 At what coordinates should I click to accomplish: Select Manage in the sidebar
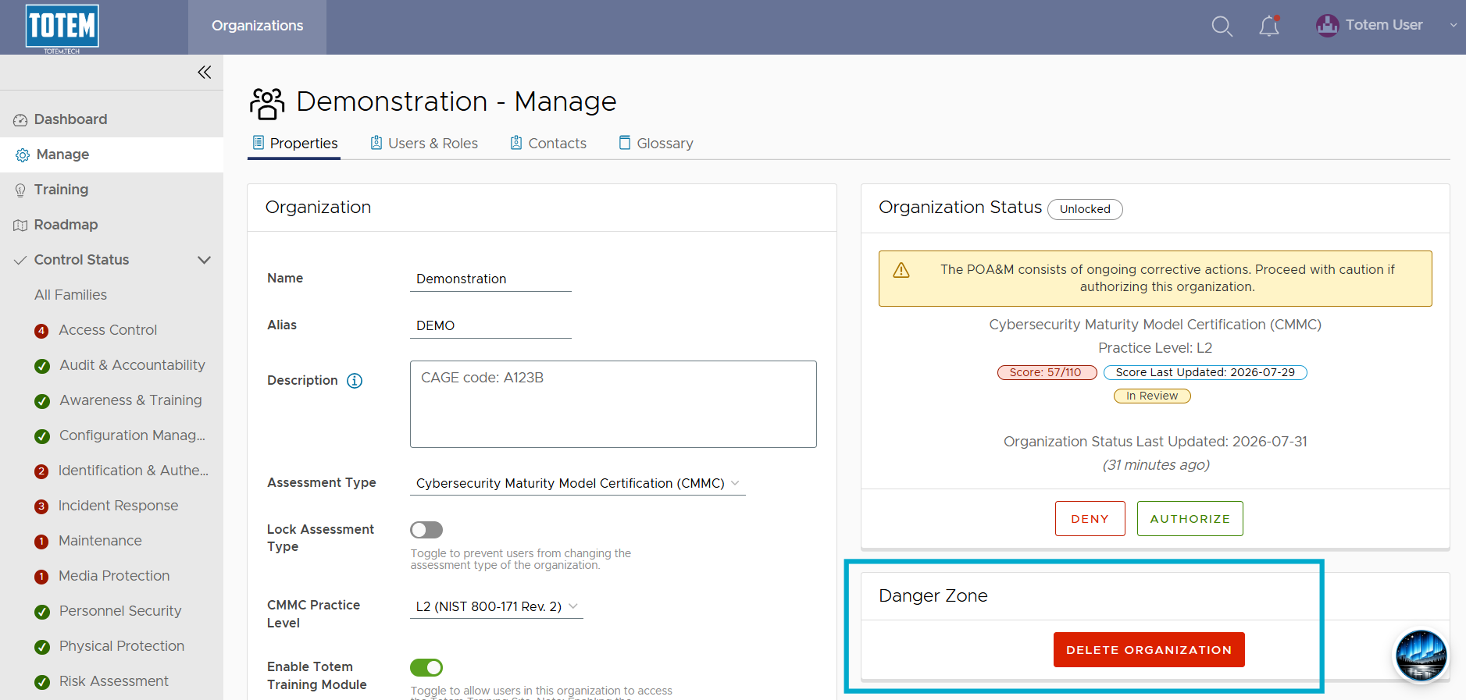112,155
